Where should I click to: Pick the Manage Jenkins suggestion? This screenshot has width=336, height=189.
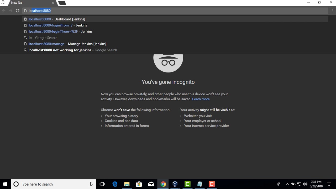[x=175, y=44]
